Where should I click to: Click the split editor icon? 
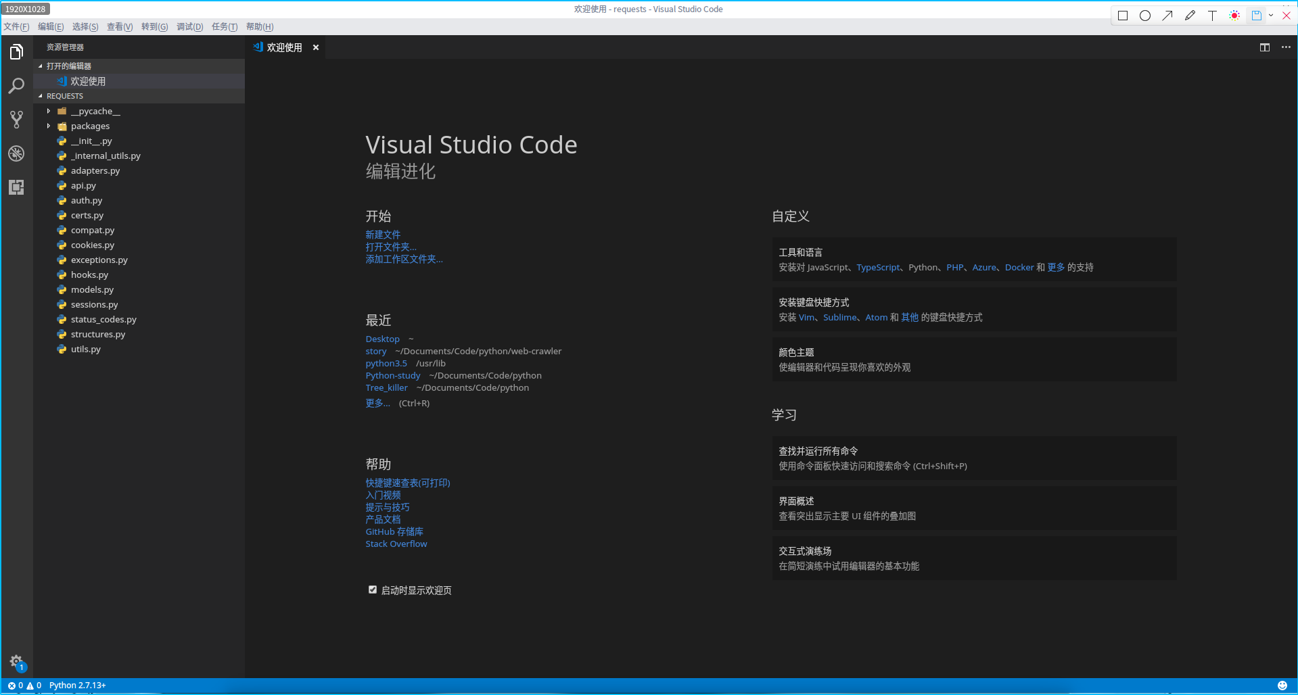pos(1265,47)
